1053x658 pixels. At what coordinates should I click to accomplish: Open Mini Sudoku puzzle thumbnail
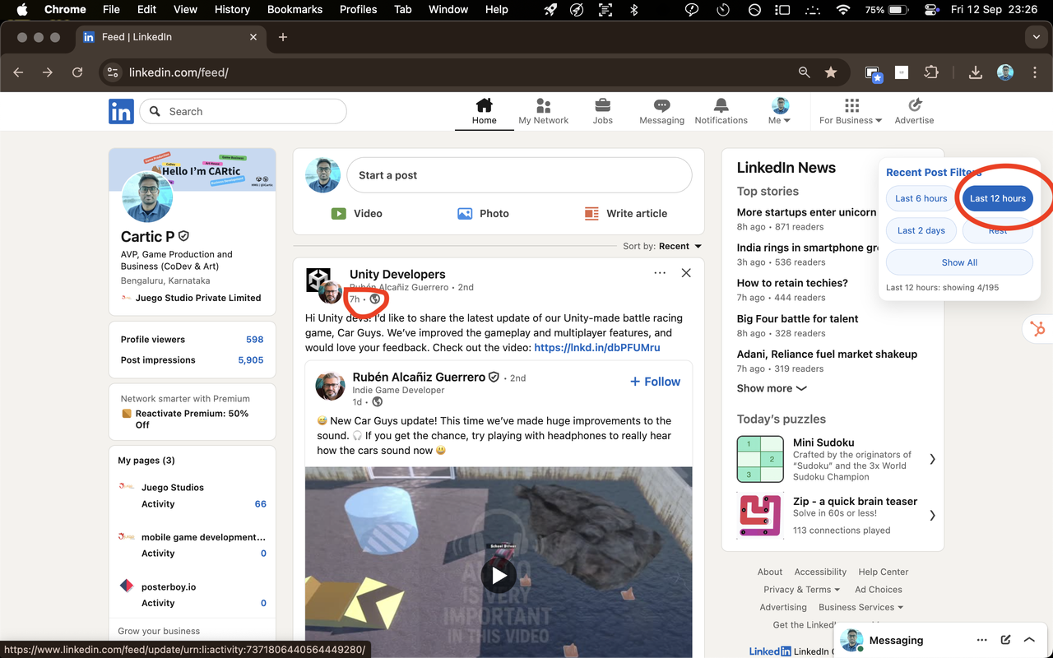pyautogui.click(x=760, y=459)
